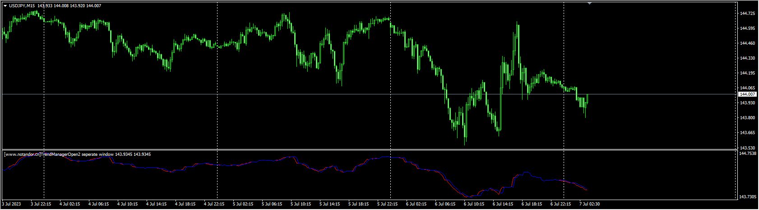
Task: Click the 144.065 price scale label
Action: click(x=748, y=88)
